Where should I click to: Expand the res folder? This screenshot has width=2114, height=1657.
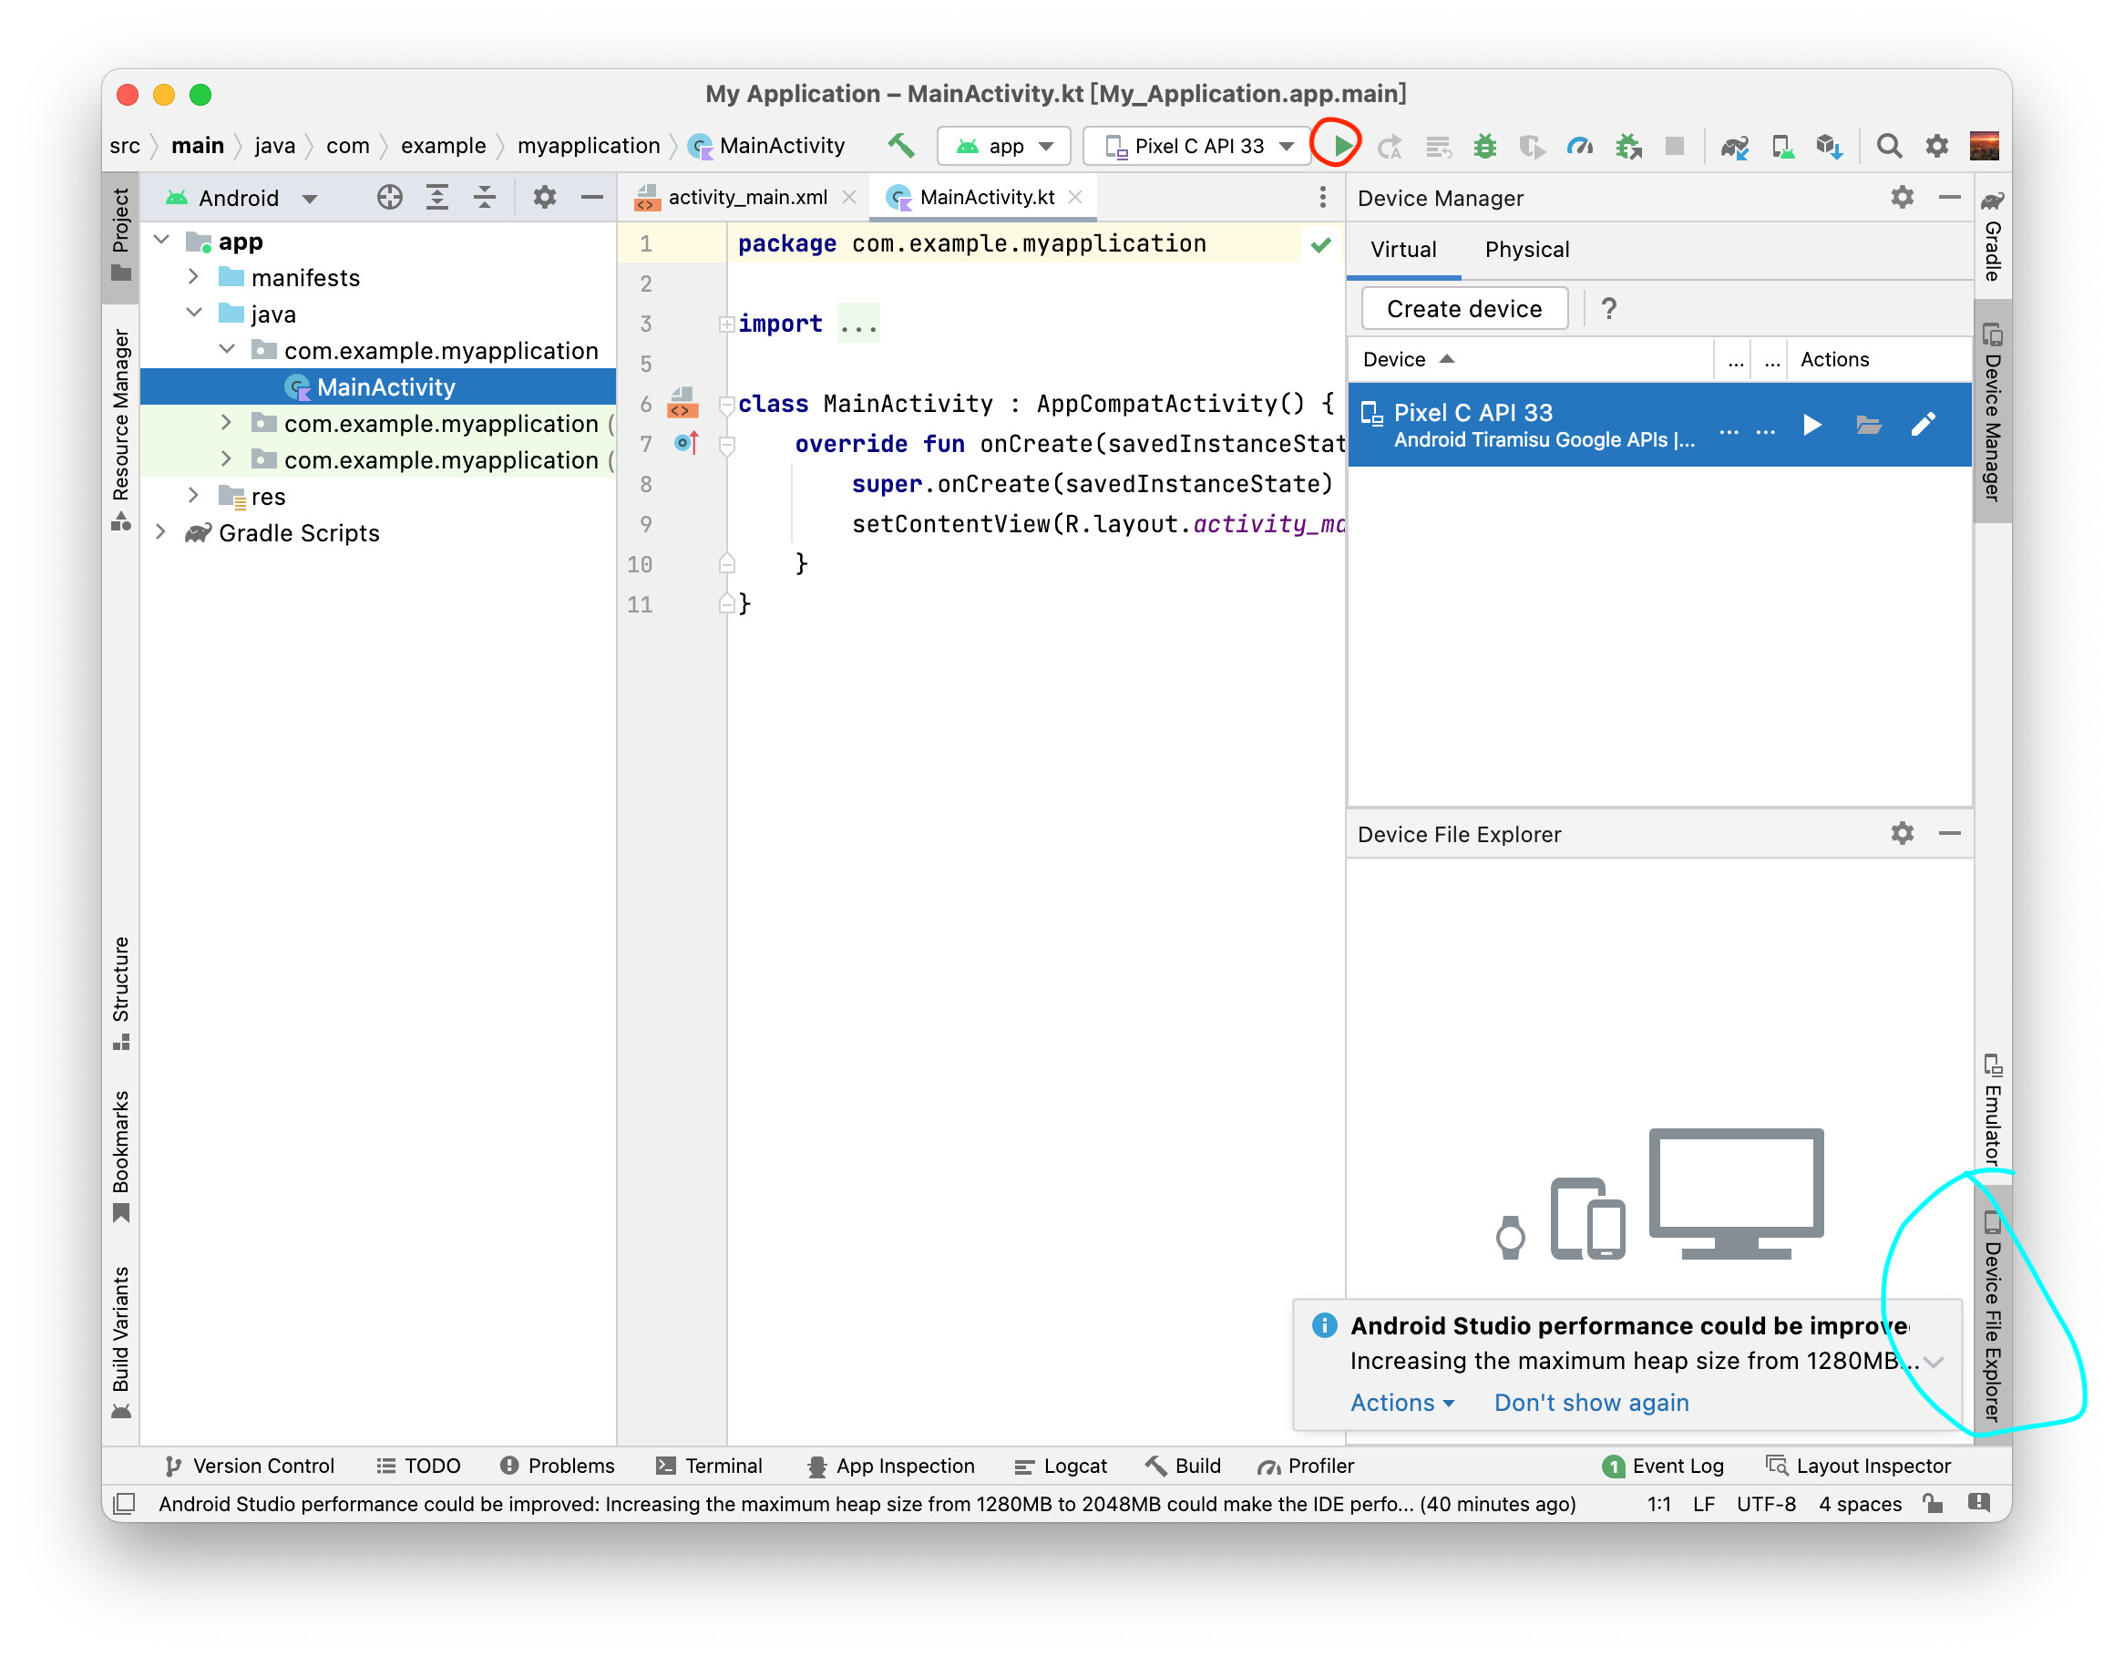click(x=194, y=496)
